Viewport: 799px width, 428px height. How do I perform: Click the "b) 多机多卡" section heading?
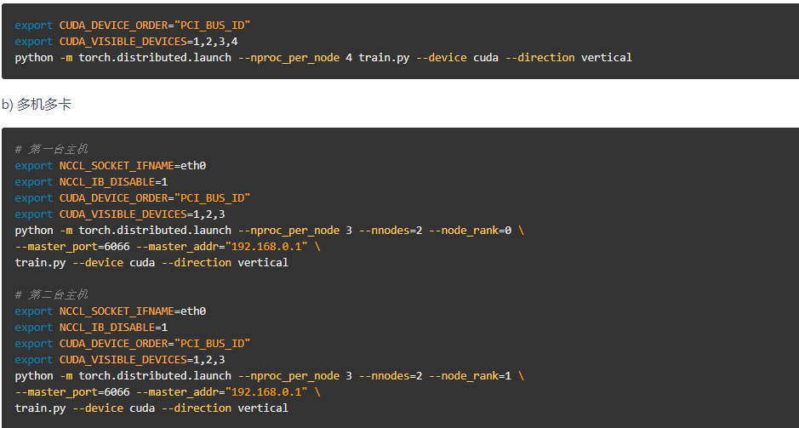[x=37, y=105]
